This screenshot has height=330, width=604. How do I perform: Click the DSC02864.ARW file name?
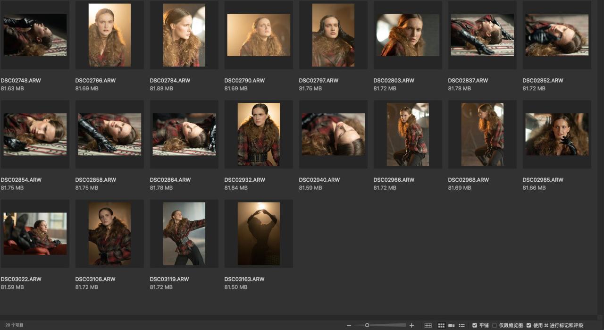tap(170, 180)
